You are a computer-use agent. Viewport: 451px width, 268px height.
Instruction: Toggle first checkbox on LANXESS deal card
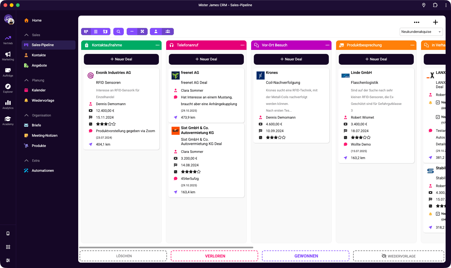click(438, 102)
